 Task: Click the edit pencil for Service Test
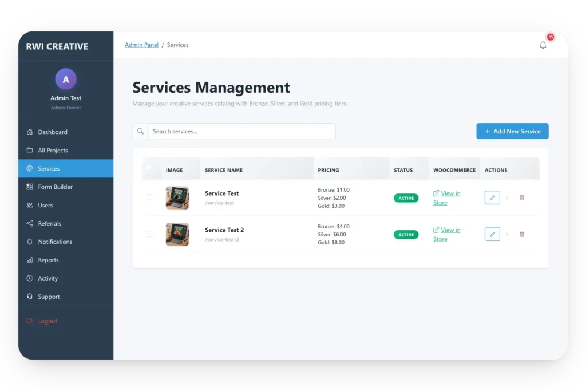pyautogui.click(x=492, y=198)
